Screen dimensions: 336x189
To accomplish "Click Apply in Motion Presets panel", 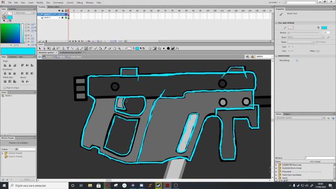I will pyautogui.click(x=27, y=179).
